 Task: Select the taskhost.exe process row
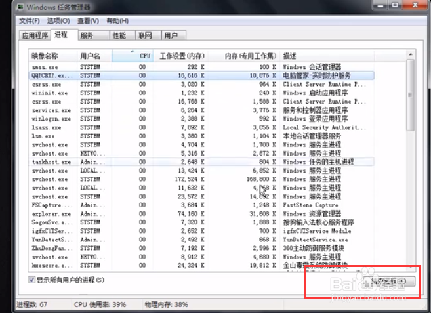[201, 162]
